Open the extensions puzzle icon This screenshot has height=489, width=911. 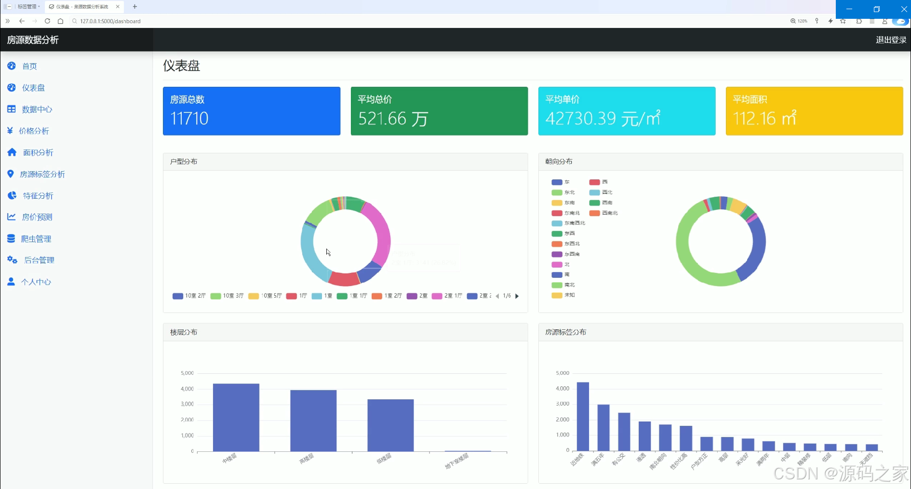point(859,21)
